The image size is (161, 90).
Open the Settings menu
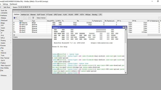pos(5,4)
